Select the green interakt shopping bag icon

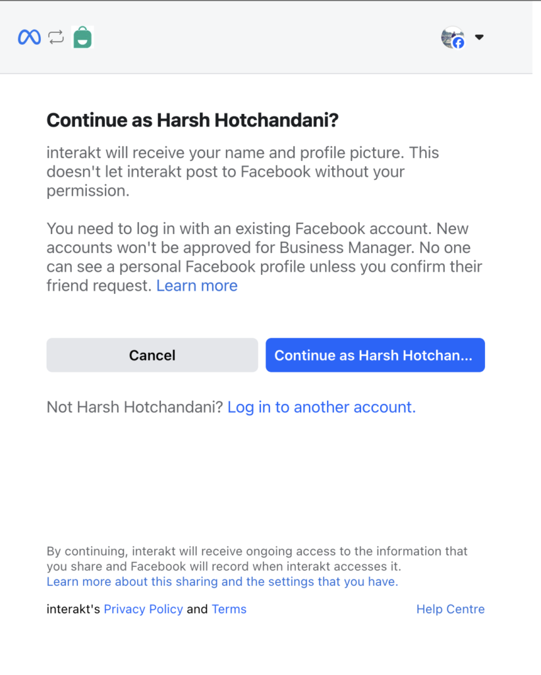click(82, 37)
